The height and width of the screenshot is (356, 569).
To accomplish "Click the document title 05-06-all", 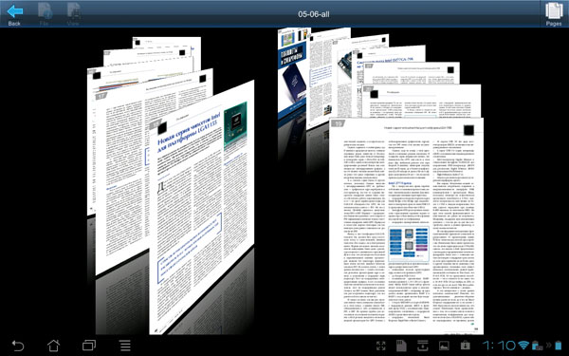I will click(x=314, y=14).
